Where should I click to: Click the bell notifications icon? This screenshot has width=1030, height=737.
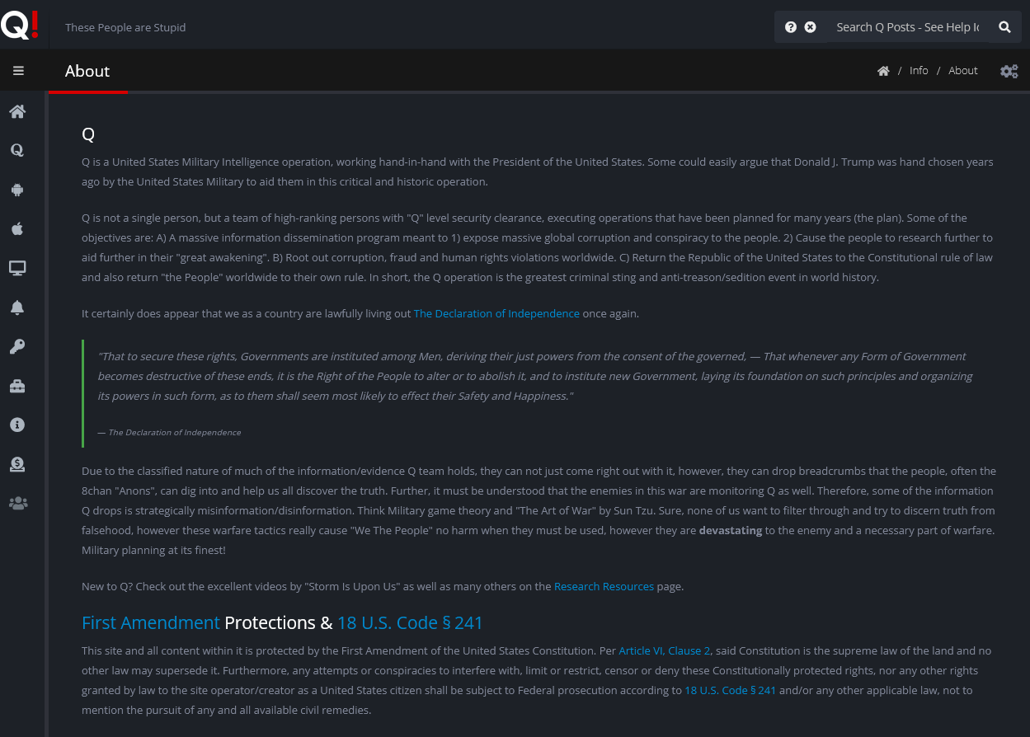[17, 307]
